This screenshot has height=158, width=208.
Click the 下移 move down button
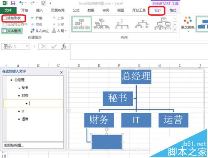[58, 24]
